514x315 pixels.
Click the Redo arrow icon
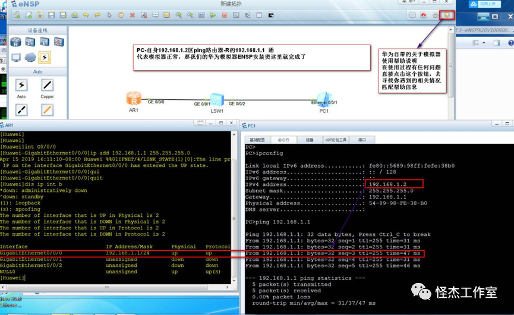point(97,15)
